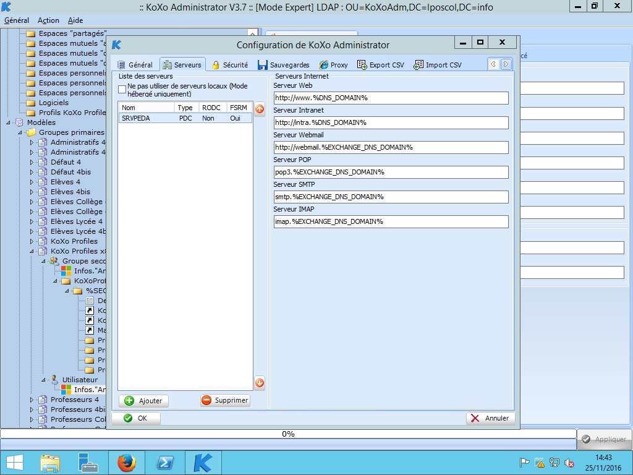Click the Serveur SMTP input field
The image size is (633, 475).
(x=391, y=197)
